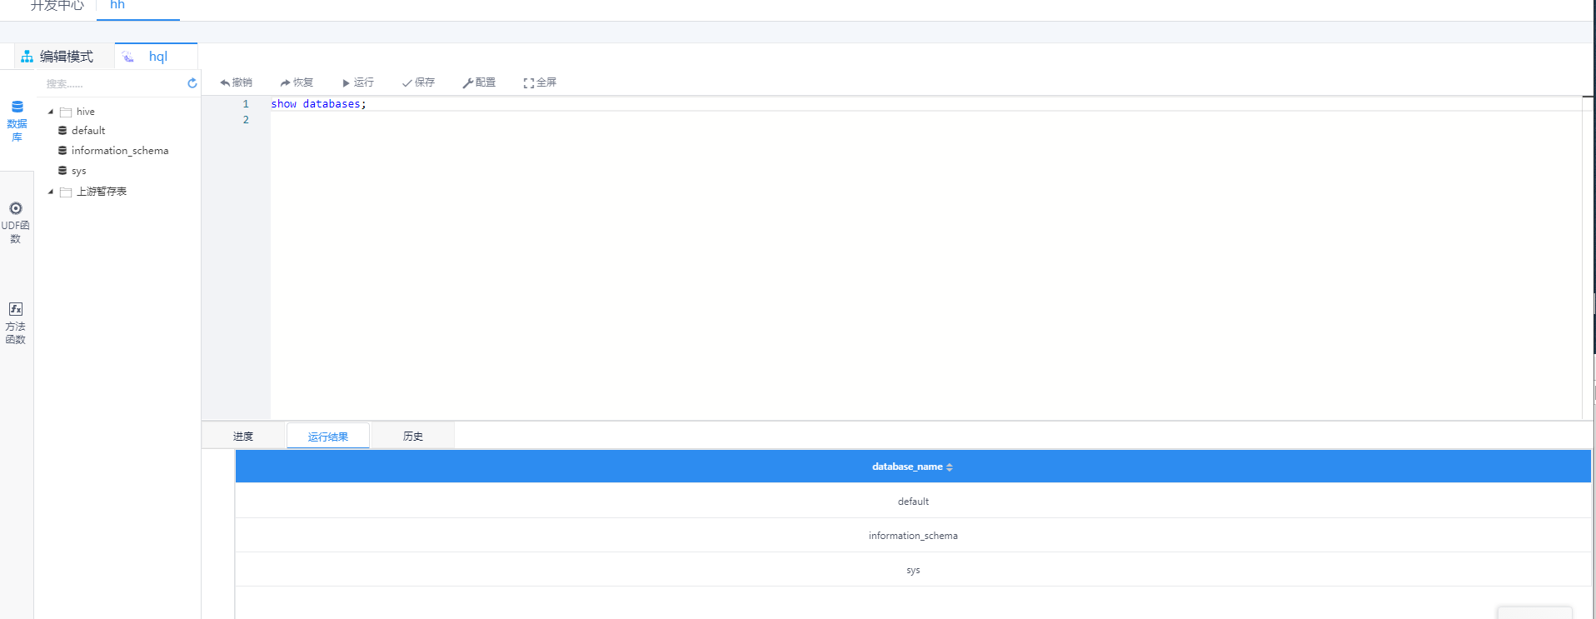Select information_schema in the tree

[120, 151]
